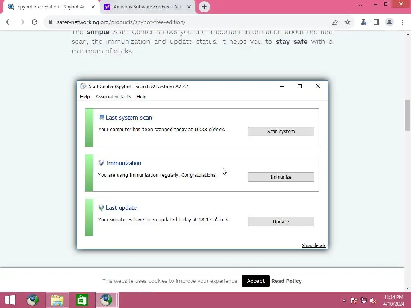The width and height of the screenshot is (411, 308).
Task: Open the Chrome profile avatar
Action: tap(389, 22)
